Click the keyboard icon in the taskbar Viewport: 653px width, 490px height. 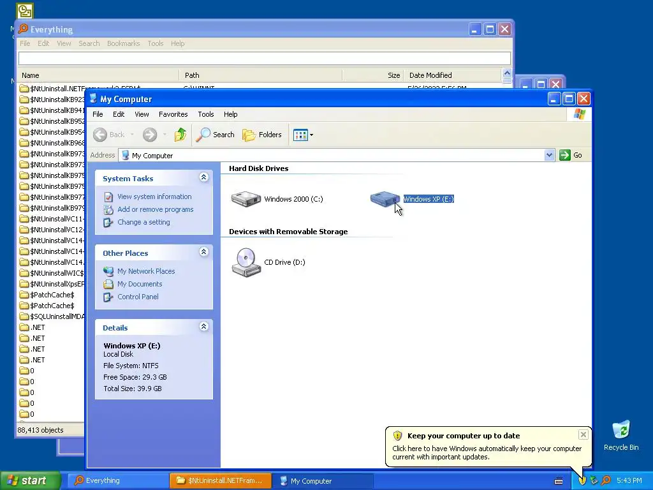pyautogui.click(x=559, y=481)
